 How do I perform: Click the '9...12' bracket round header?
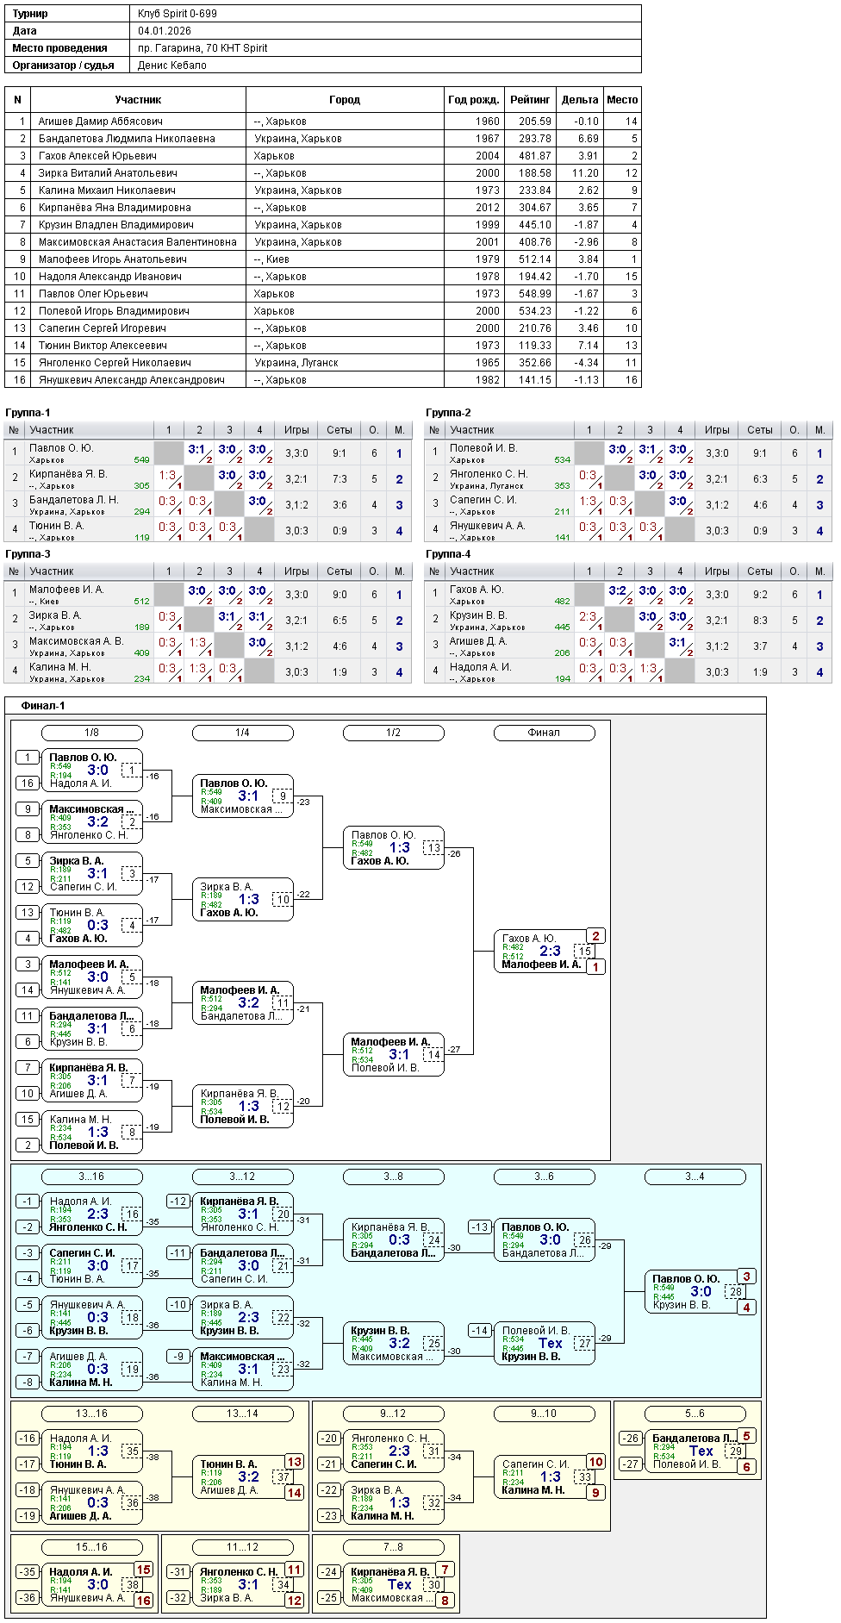pyautogui.click(x=393, y=1414)
